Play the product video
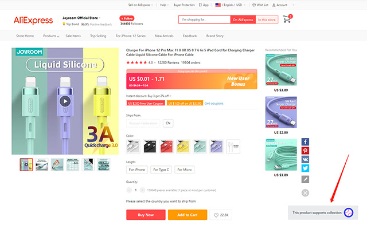Screen dimensions: 367x229 (x=65, y=101)
